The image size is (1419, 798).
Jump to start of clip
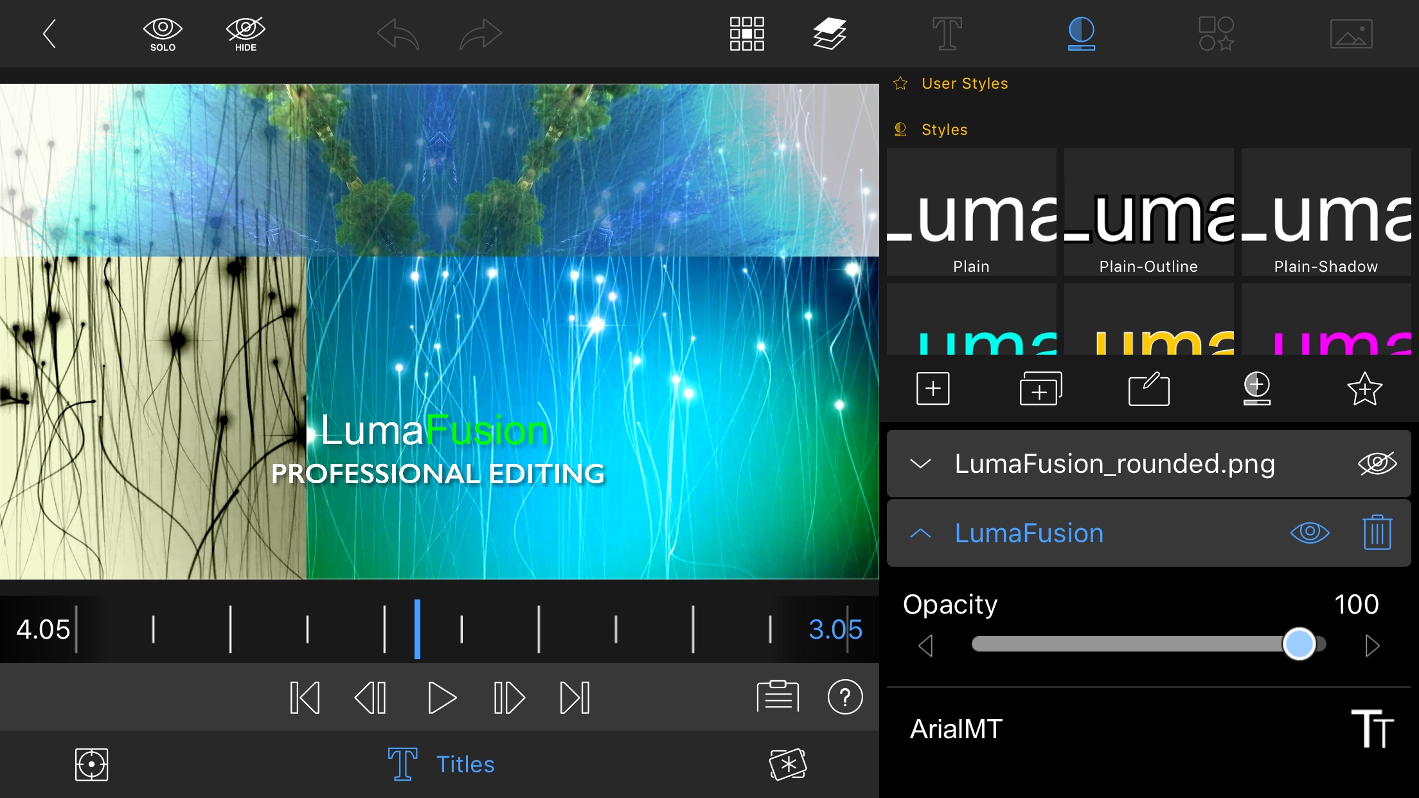305,698
